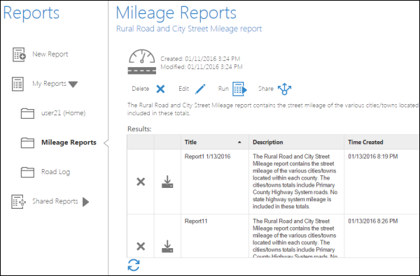Click the refresh results icon
420x276 pixels.
click(134, 265)
